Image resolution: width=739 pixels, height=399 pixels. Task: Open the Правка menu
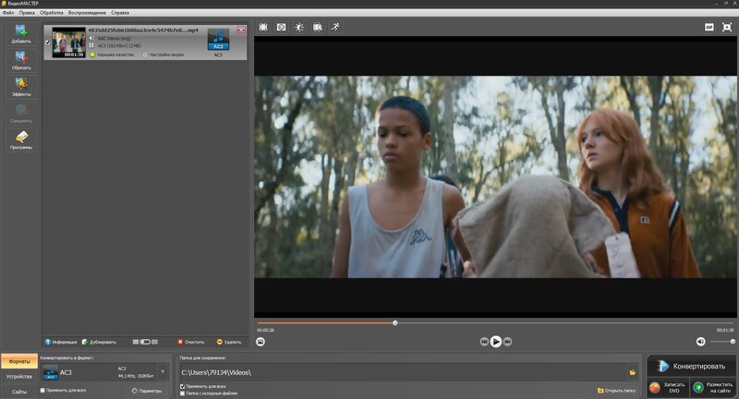click(x=27, y=13)
